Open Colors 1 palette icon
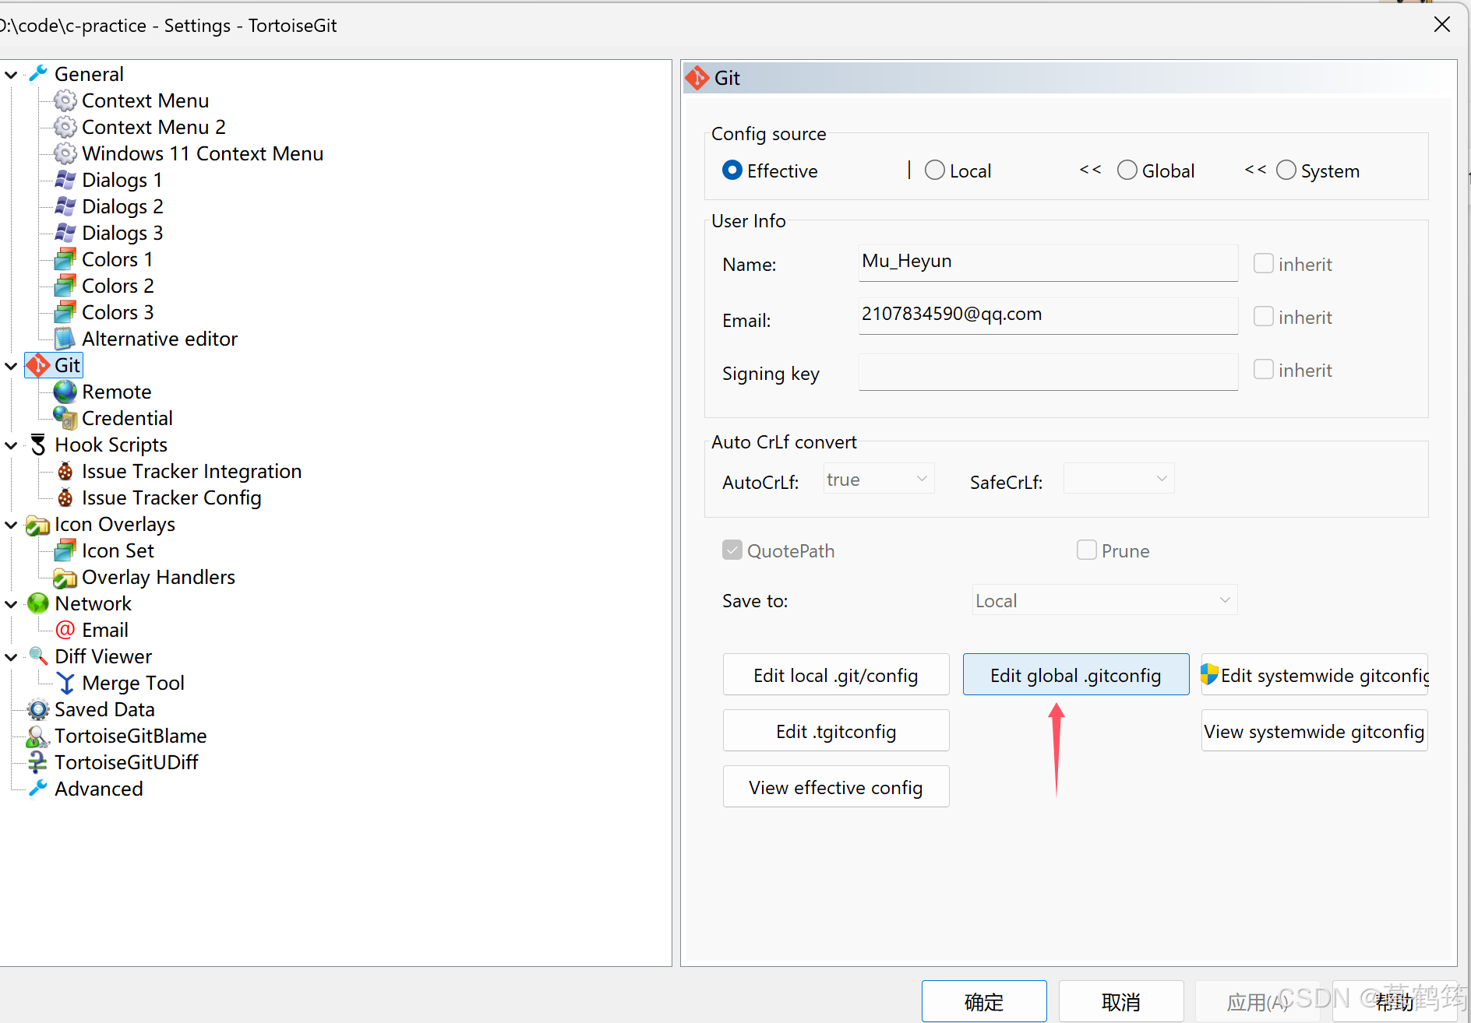The width and height of the screenshot is (1471, 1023). click(x=65, y=259)
